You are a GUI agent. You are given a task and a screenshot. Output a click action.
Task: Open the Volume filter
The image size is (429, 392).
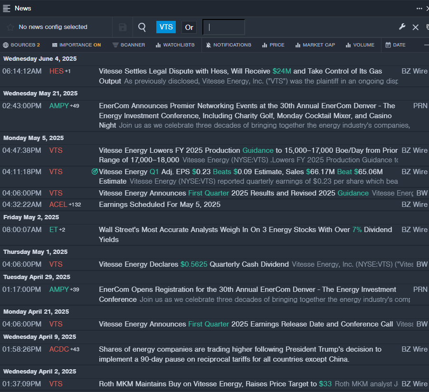(x=360, y=45)
